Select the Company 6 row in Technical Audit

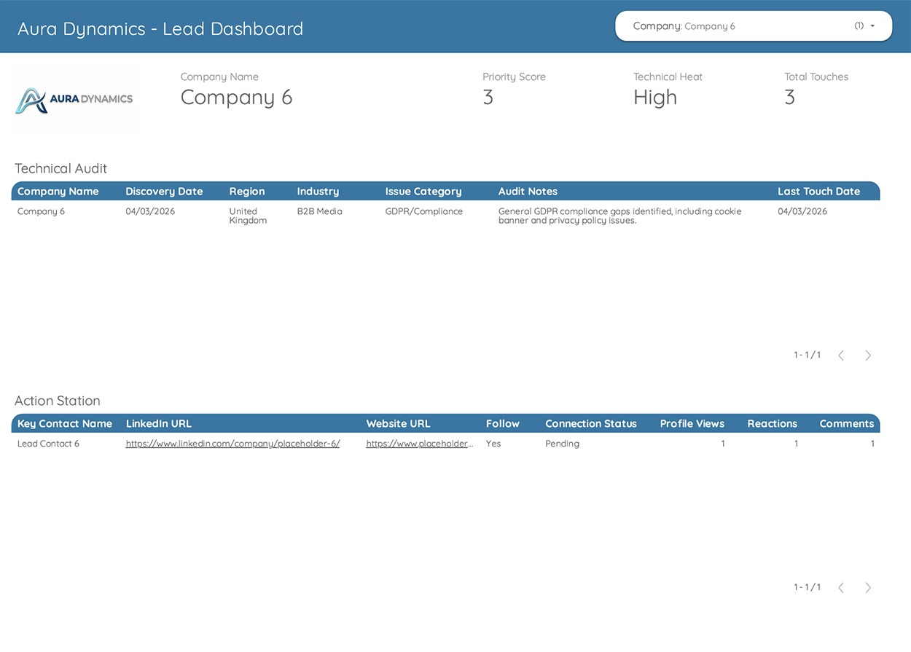(41, 212)
